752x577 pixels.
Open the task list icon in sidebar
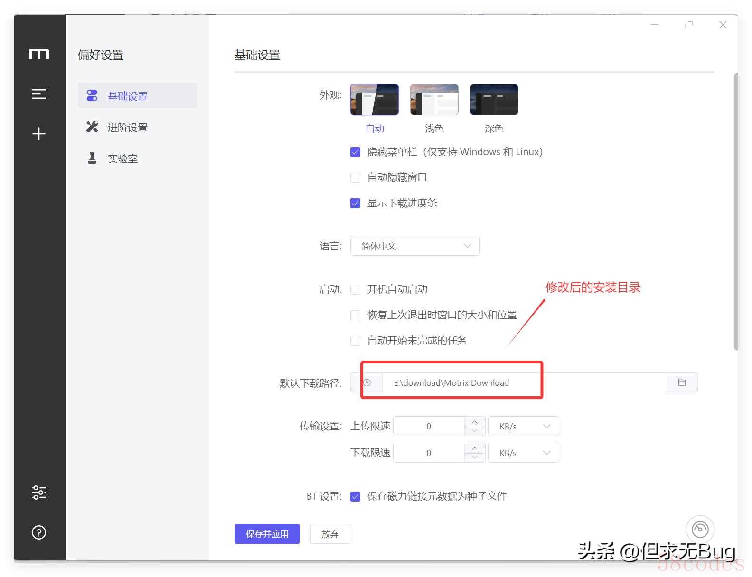(x=38, y=94)
